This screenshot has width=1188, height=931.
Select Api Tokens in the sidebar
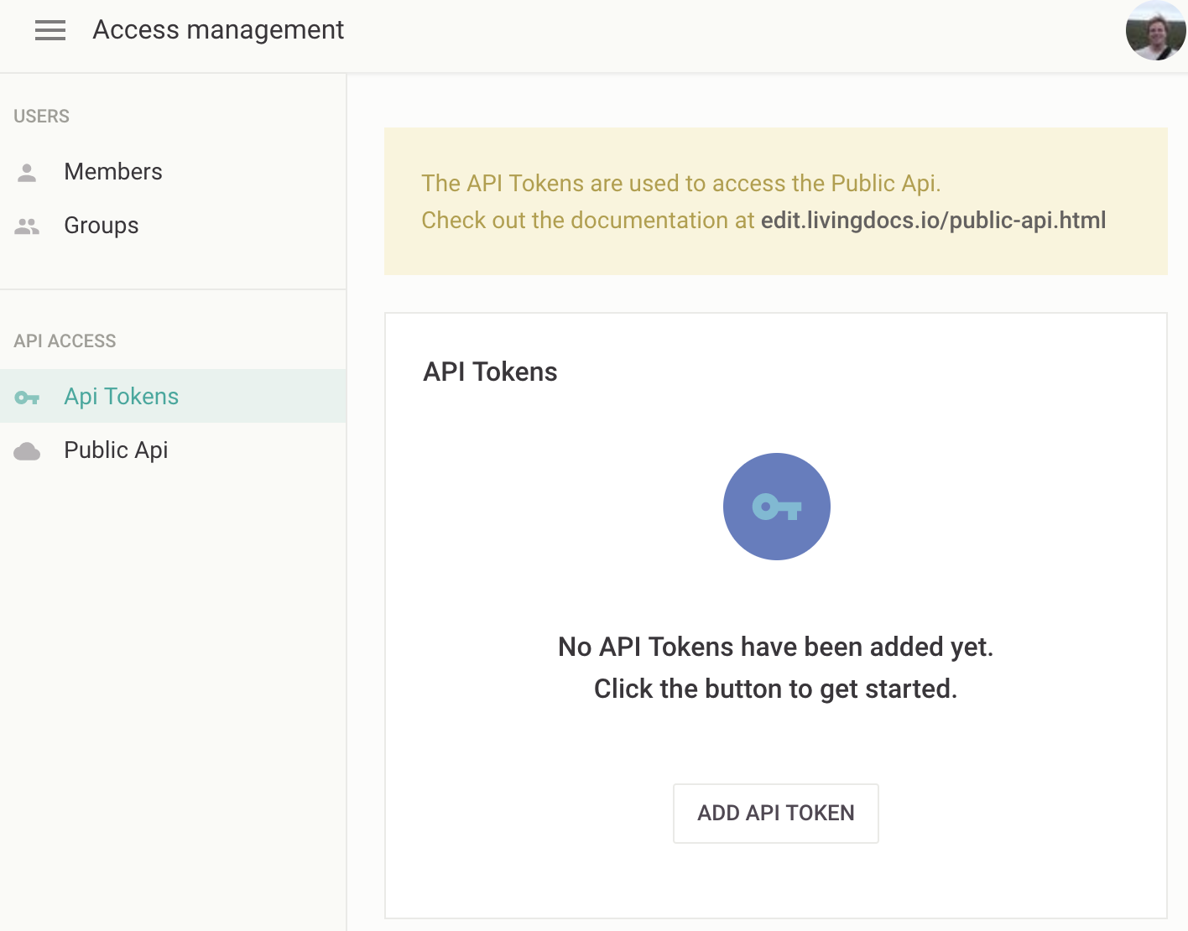[x=122, y=397]
